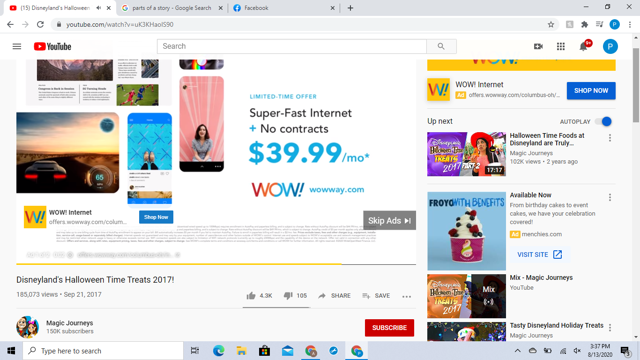Open the Windows Action Center notifications
The height and width of the screenshot is (360, 640).
(x=625, y=351)
